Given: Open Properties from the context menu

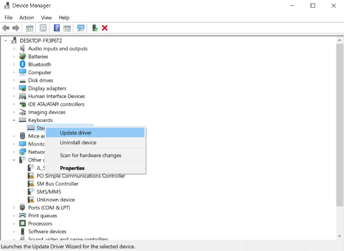Looking at the screenshot, I should click(x=72, y=168).
